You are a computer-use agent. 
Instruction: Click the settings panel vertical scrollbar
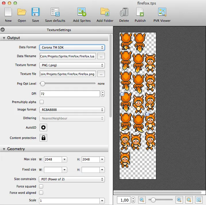click(111, 76)
